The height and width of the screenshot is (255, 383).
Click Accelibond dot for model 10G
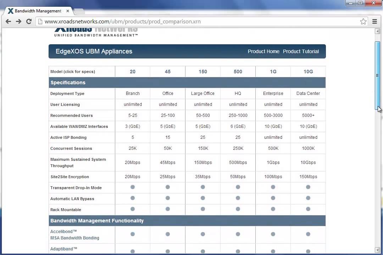click(308, 234)
